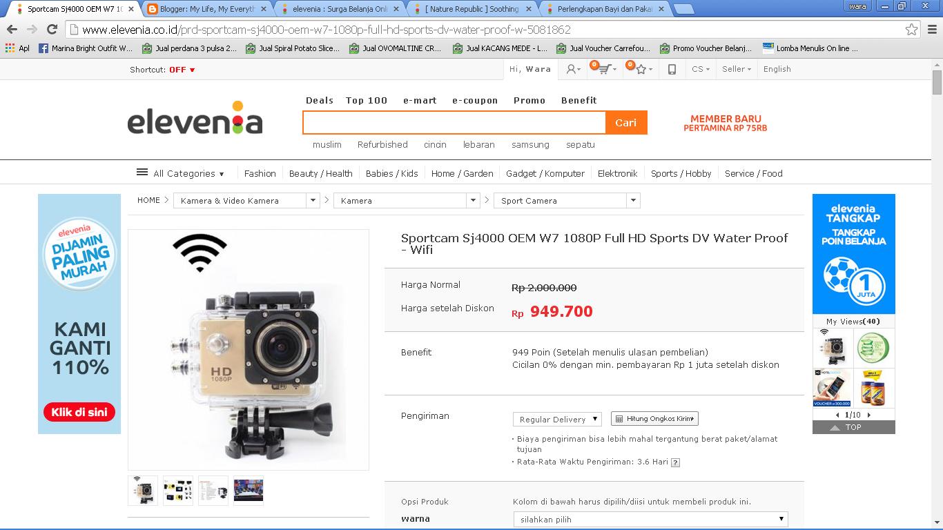The height and width of the screenshot is (530, 943).
Task: Click the MEMBER BARU promo link
Action: pos(726,123)
